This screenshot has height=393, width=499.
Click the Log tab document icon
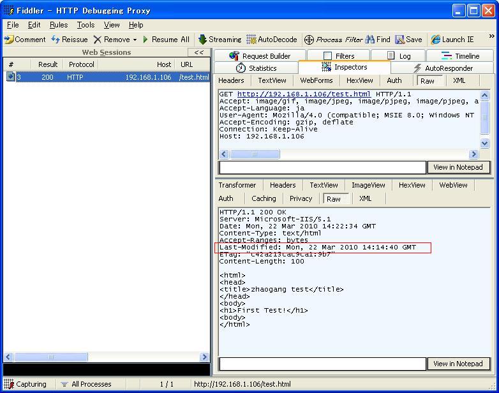point(391,56)
